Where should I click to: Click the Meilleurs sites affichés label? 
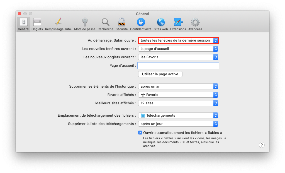click(115, 103)
